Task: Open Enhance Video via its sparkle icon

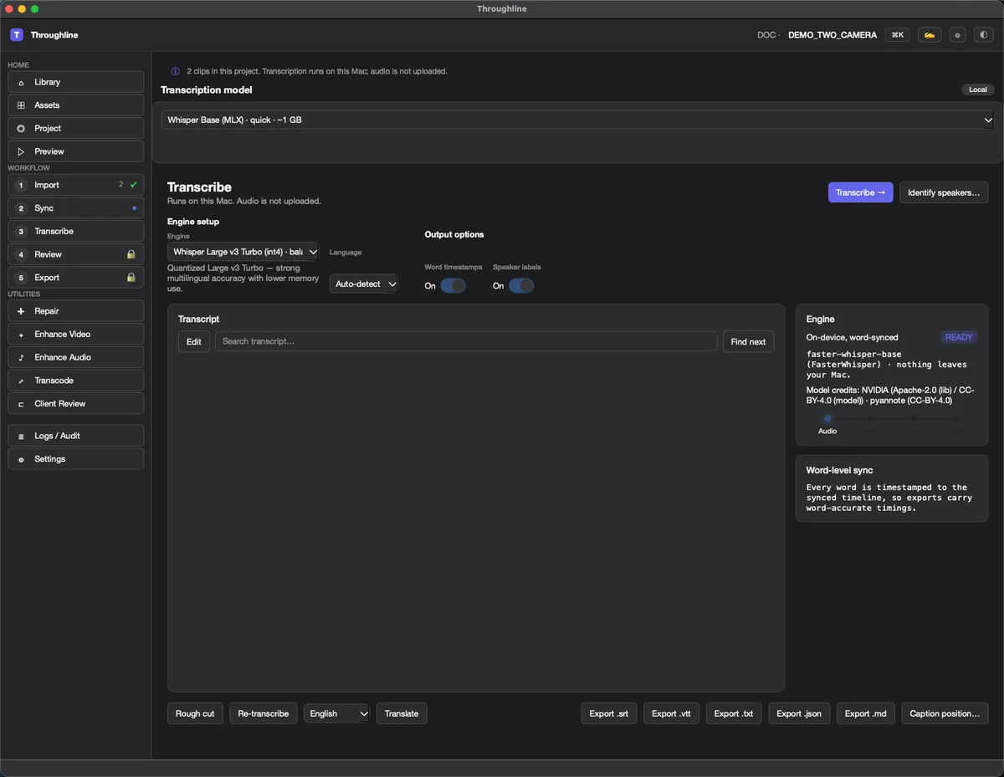Action: [x=21, y=335]
